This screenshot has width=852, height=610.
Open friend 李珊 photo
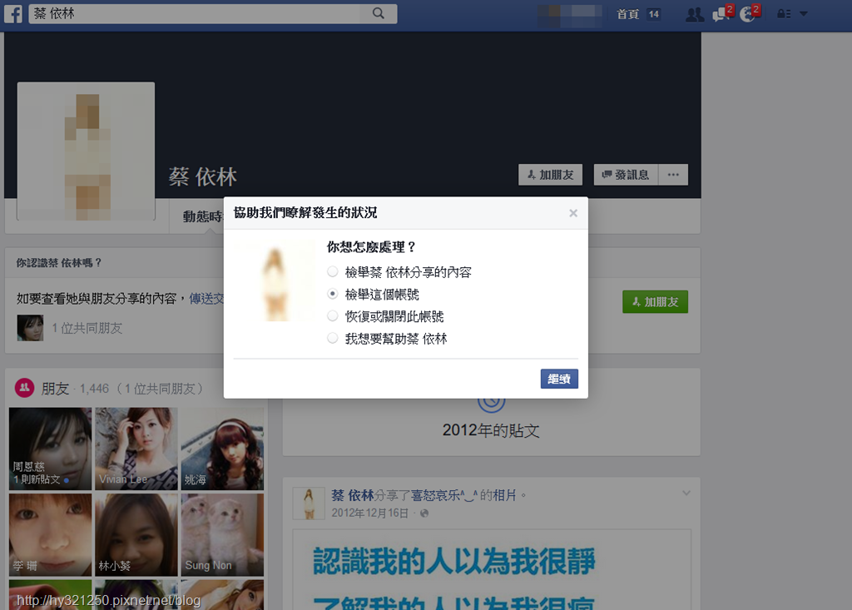(51, 535)
